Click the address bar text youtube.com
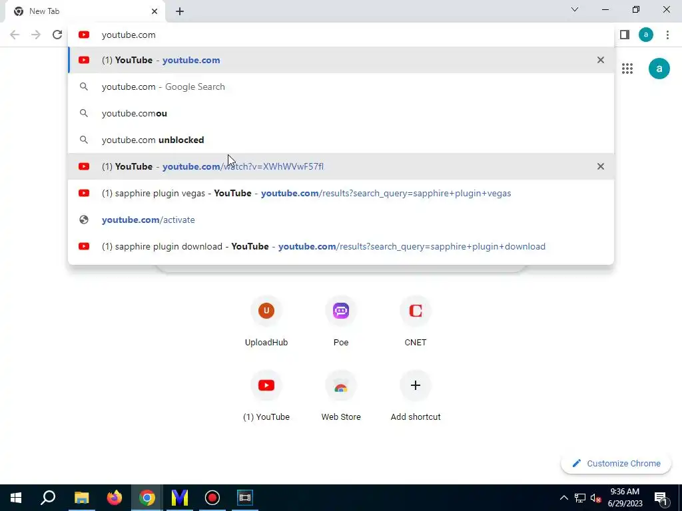 (129, 35)
